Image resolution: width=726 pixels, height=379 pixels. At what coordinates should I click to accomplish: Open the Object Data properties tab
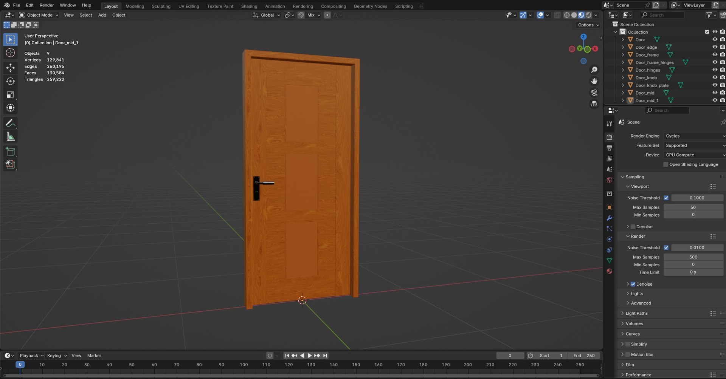(609, 260)
